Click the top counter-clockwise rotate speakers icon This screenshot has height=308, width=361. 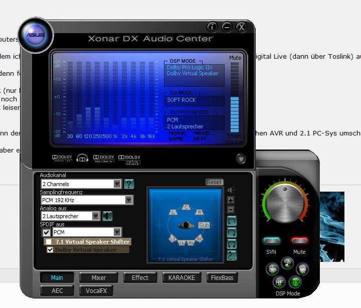(232, 221)
